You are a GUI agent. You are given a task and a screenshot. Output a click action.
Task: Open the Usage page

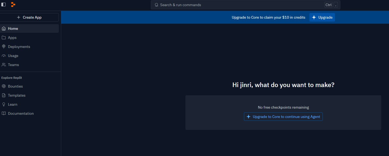[29, 56]
